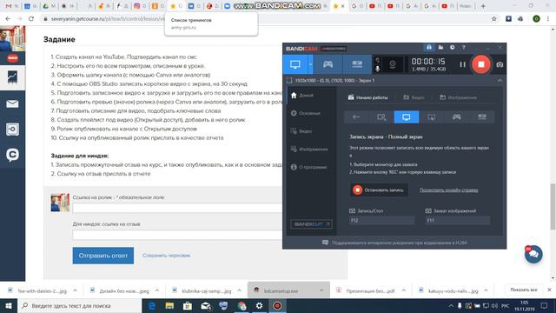Open the BANDICUT link button
This screenshot has height=313, width=556.
pos(311,224)
